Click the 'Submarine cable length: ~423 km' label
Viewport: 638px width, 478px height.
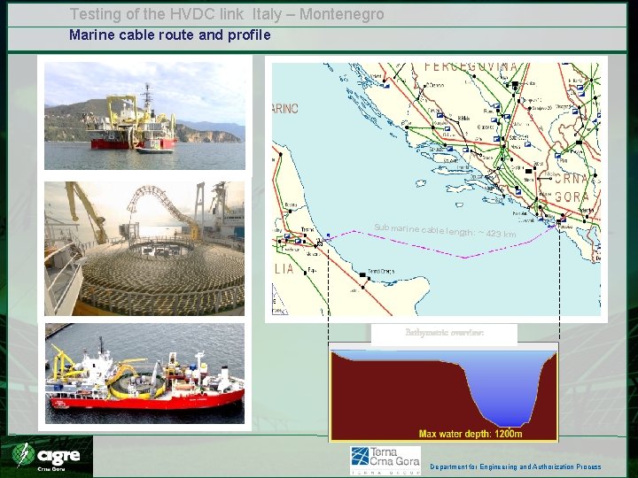click(445, 231)
